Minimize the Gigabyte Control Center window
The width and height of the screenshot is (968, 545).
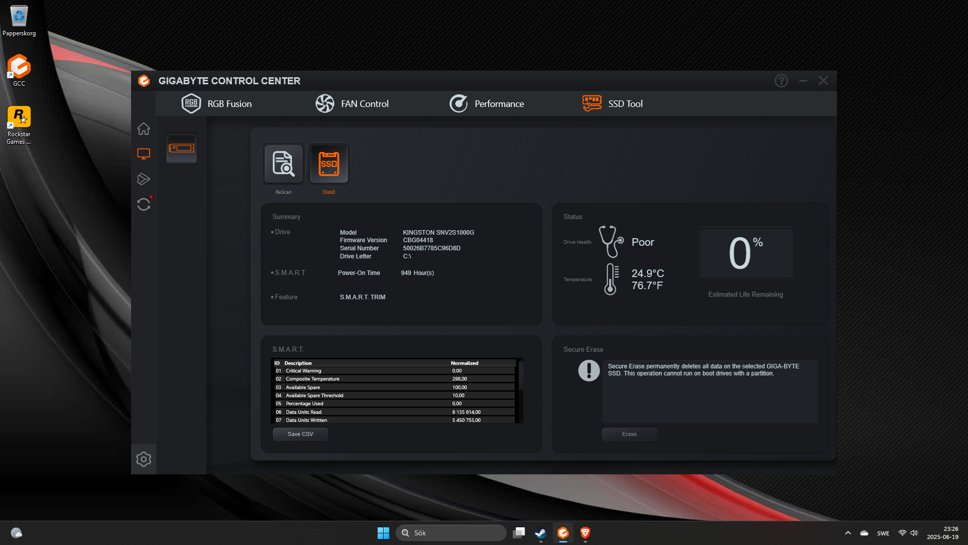tap(803, 81)
